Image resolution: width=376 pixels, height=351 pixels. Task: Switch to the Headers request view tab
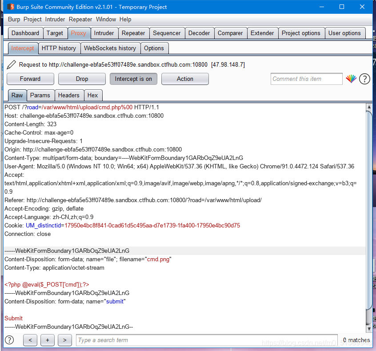pos(69,95)
